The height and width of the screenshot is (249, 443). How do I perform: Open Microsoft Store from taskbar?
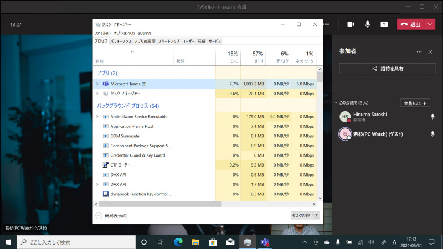[213, 242]
